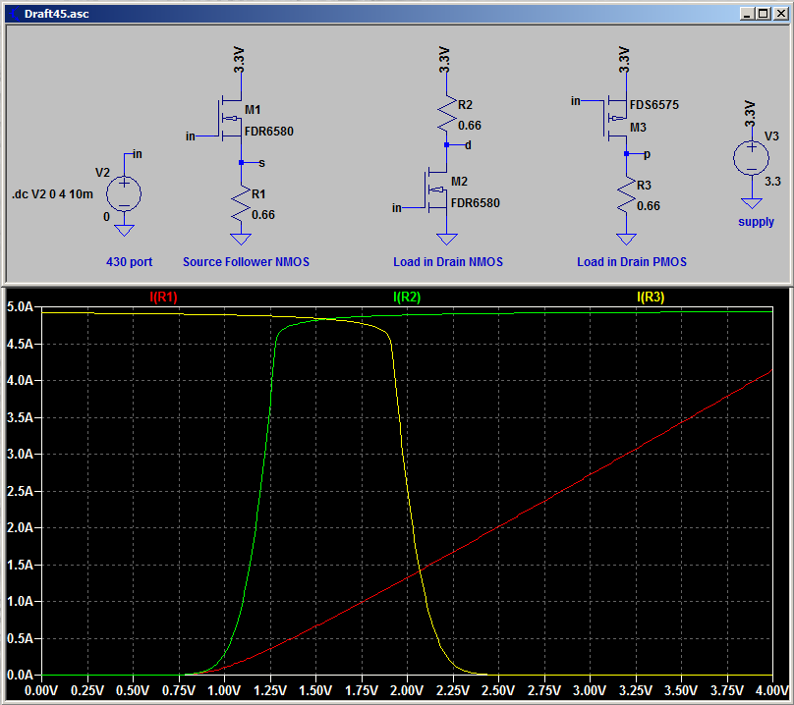Click the ground symbol below R1
Viewport: 794px width, 705px height.
[241, 239]
